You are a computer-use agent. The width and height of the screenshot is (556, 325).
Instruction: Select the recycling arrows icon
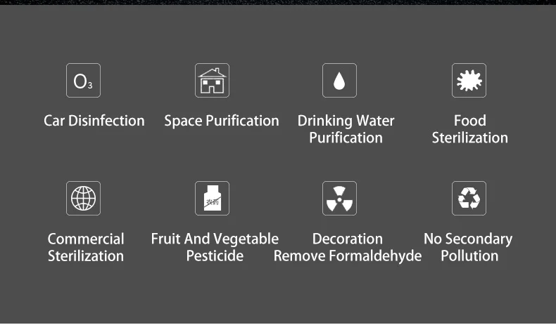coord(469,199)
